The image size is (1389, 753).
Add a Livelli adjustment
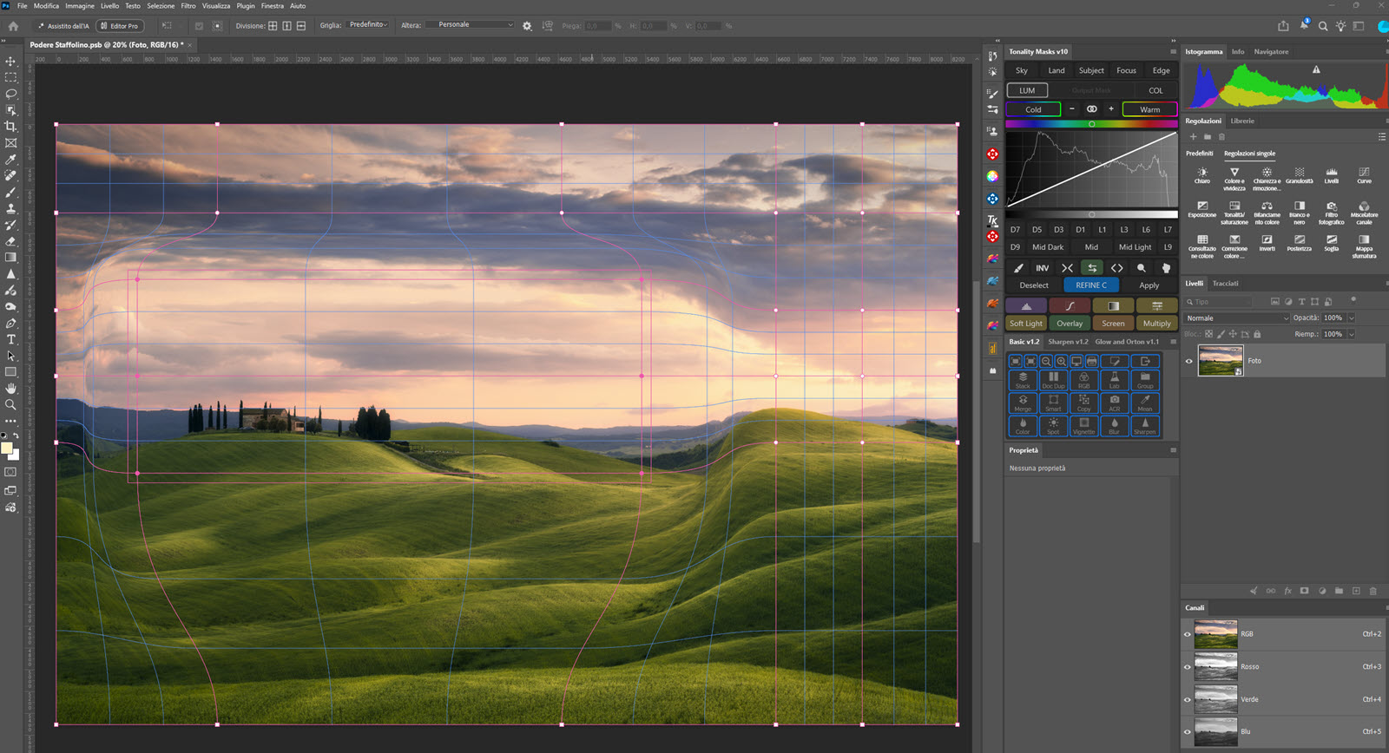coord(1332,175)
